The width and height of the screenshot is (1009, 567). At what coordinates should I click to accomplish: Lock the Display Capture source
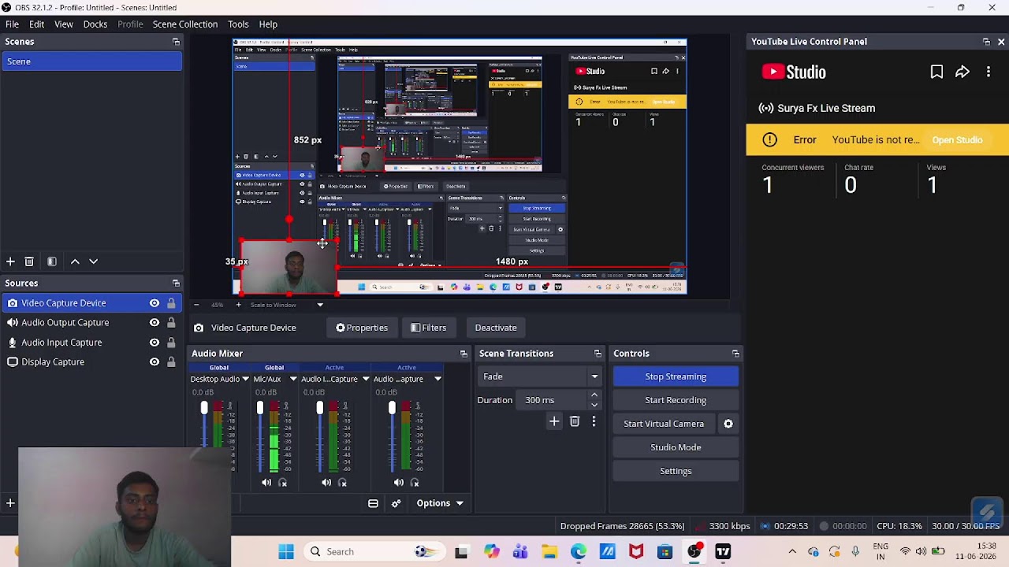(171, 362)
